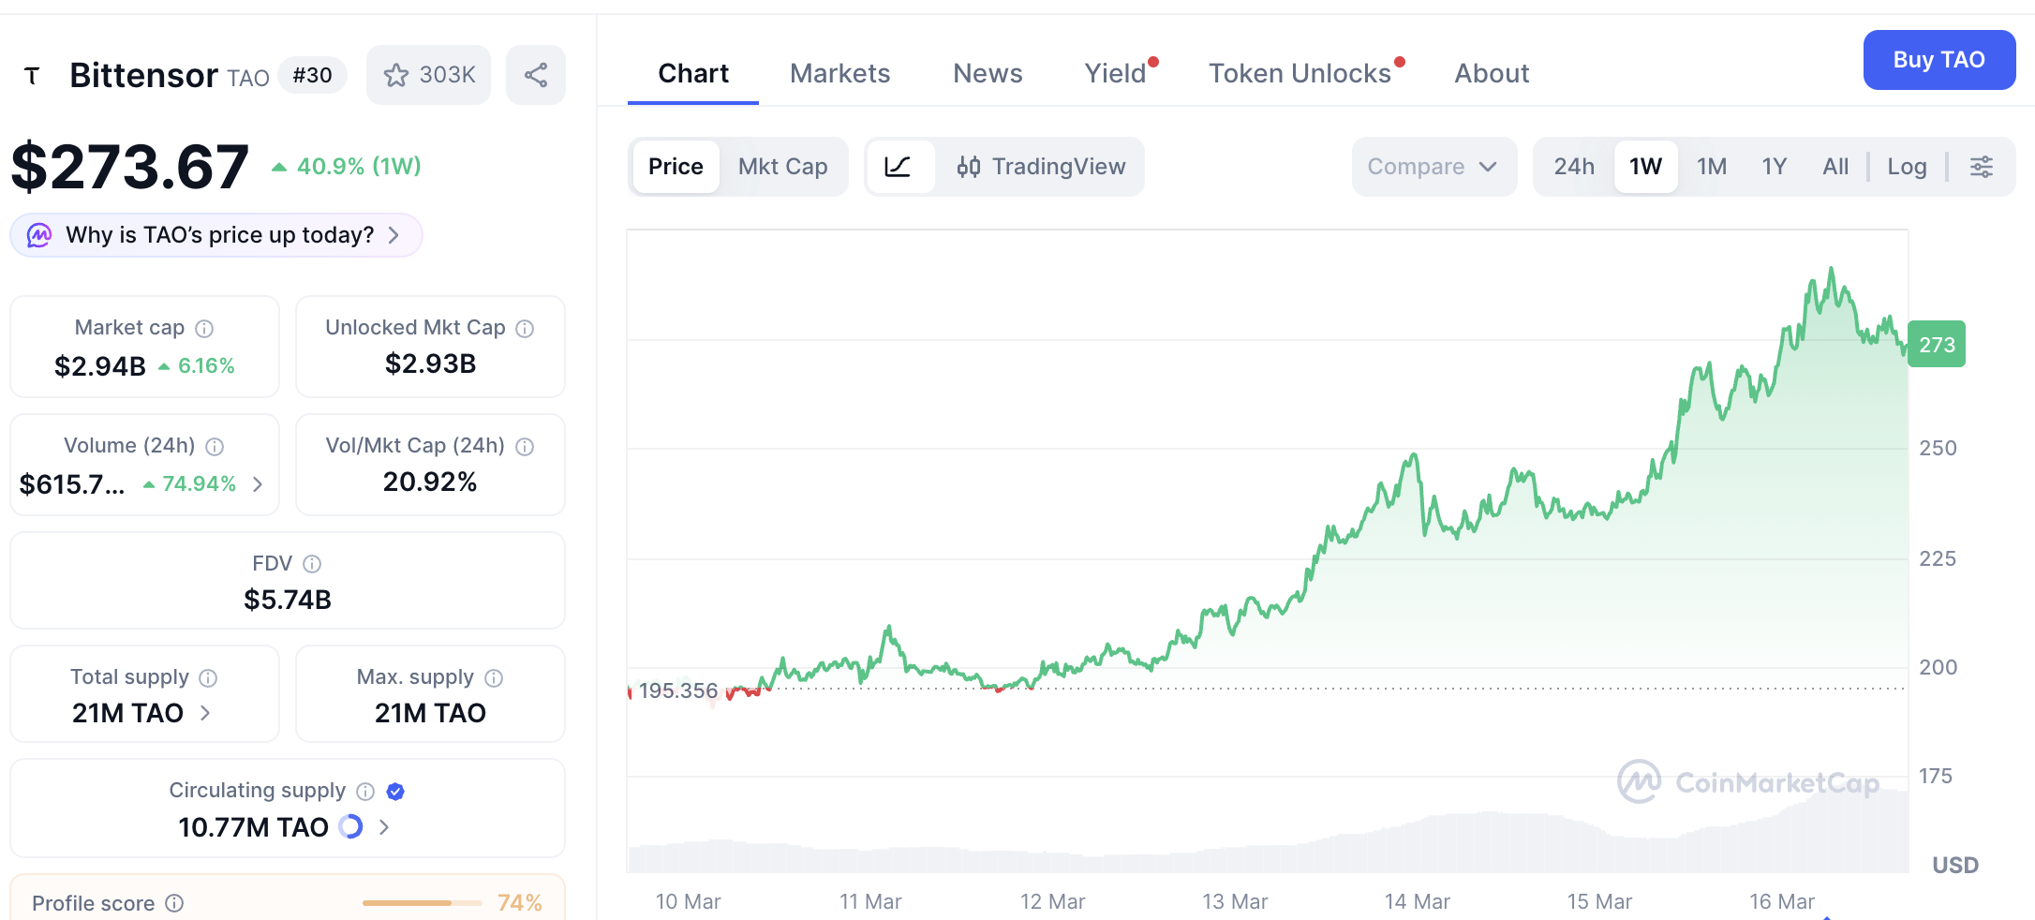This screenshot has height=920, width=2035.
Task: Switch to the Yield tab
Action: pos(1116,73)
